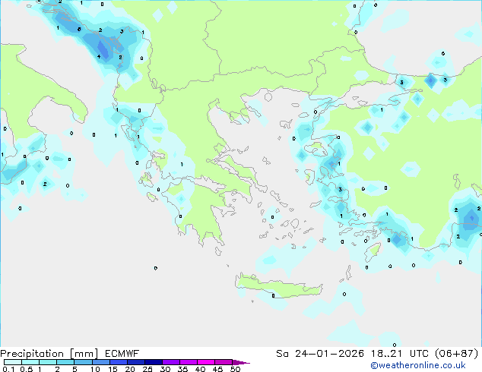This screenshot has width=482, height=372.
Task: Click the '24-01-2026' date text
Action: coord(329,354)
